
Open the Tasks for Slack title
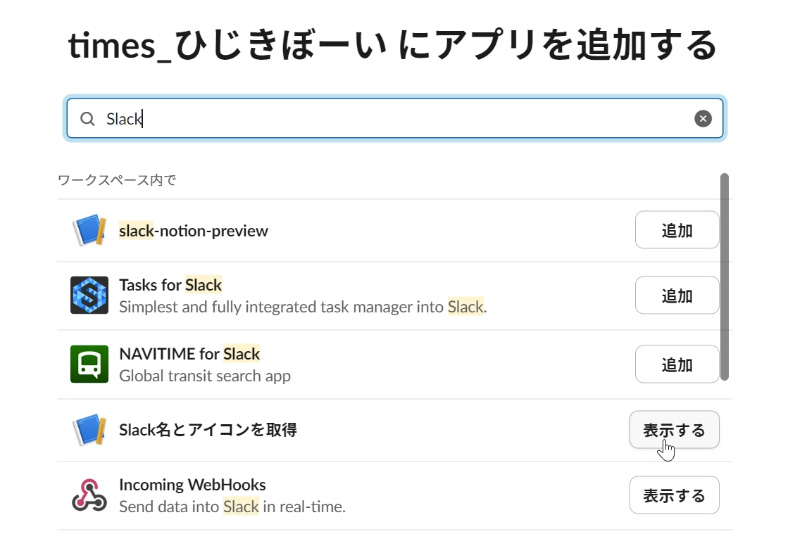coord(170,285)
